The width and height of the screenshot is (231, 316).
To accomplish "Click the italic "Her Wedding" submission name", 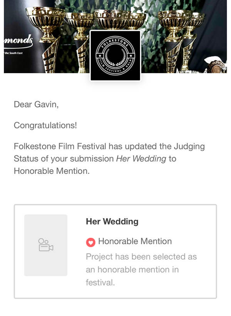I will click(141, 158).
